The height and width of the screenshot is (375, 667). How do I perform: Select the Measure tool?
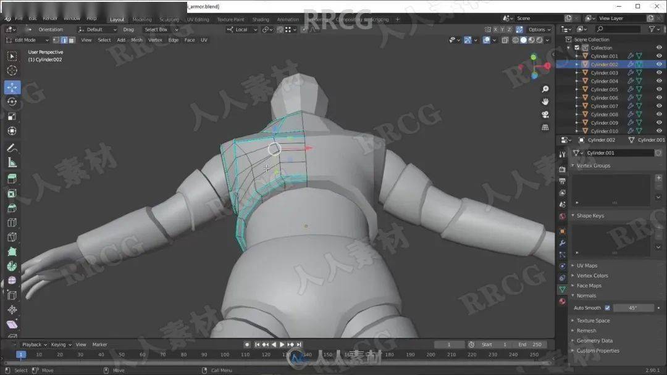tap(12, 163)
